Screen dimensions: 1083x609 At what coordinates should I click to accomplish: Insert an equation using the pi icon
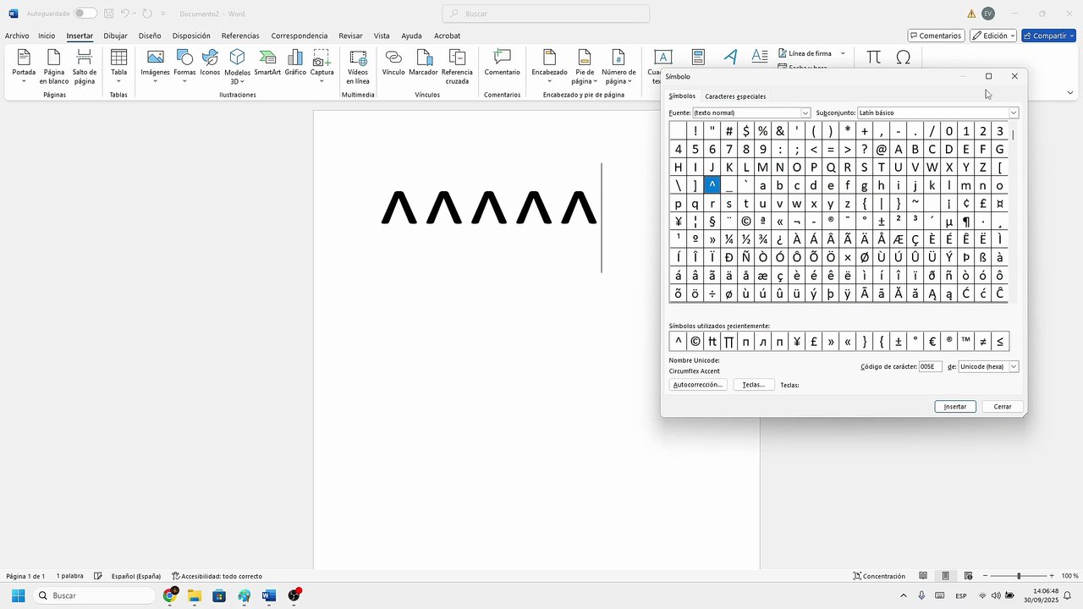pos(873,58)
